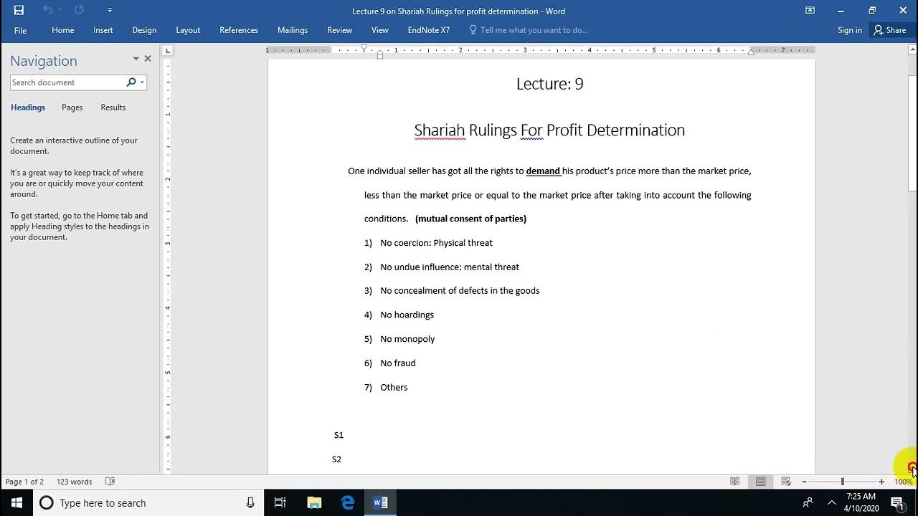Click the 123 words count indicator
The width and height of the screenshot is (918, 516).
coord(75,482)
